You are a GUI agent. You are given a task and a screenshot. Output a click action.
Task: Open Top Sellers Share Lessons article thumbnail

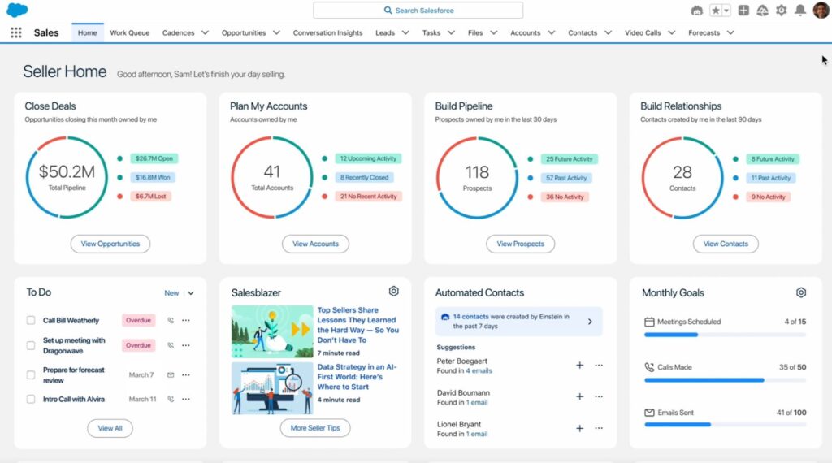point(272,331)
